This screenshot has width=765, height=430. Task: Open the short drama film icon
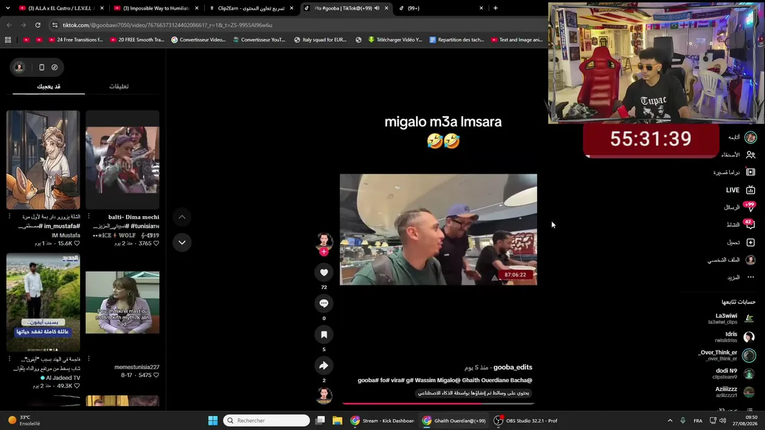coord(751,172)
